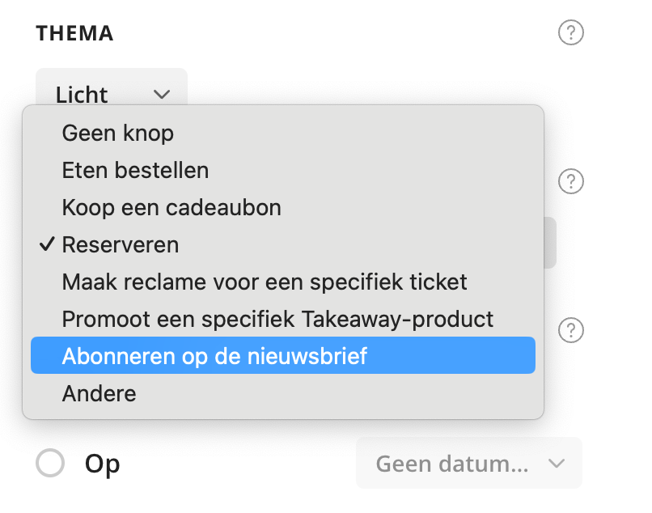This screenshot has width=652, height=513.
Task: Click the THEMA section heading
Action: (x=75, y=33)
